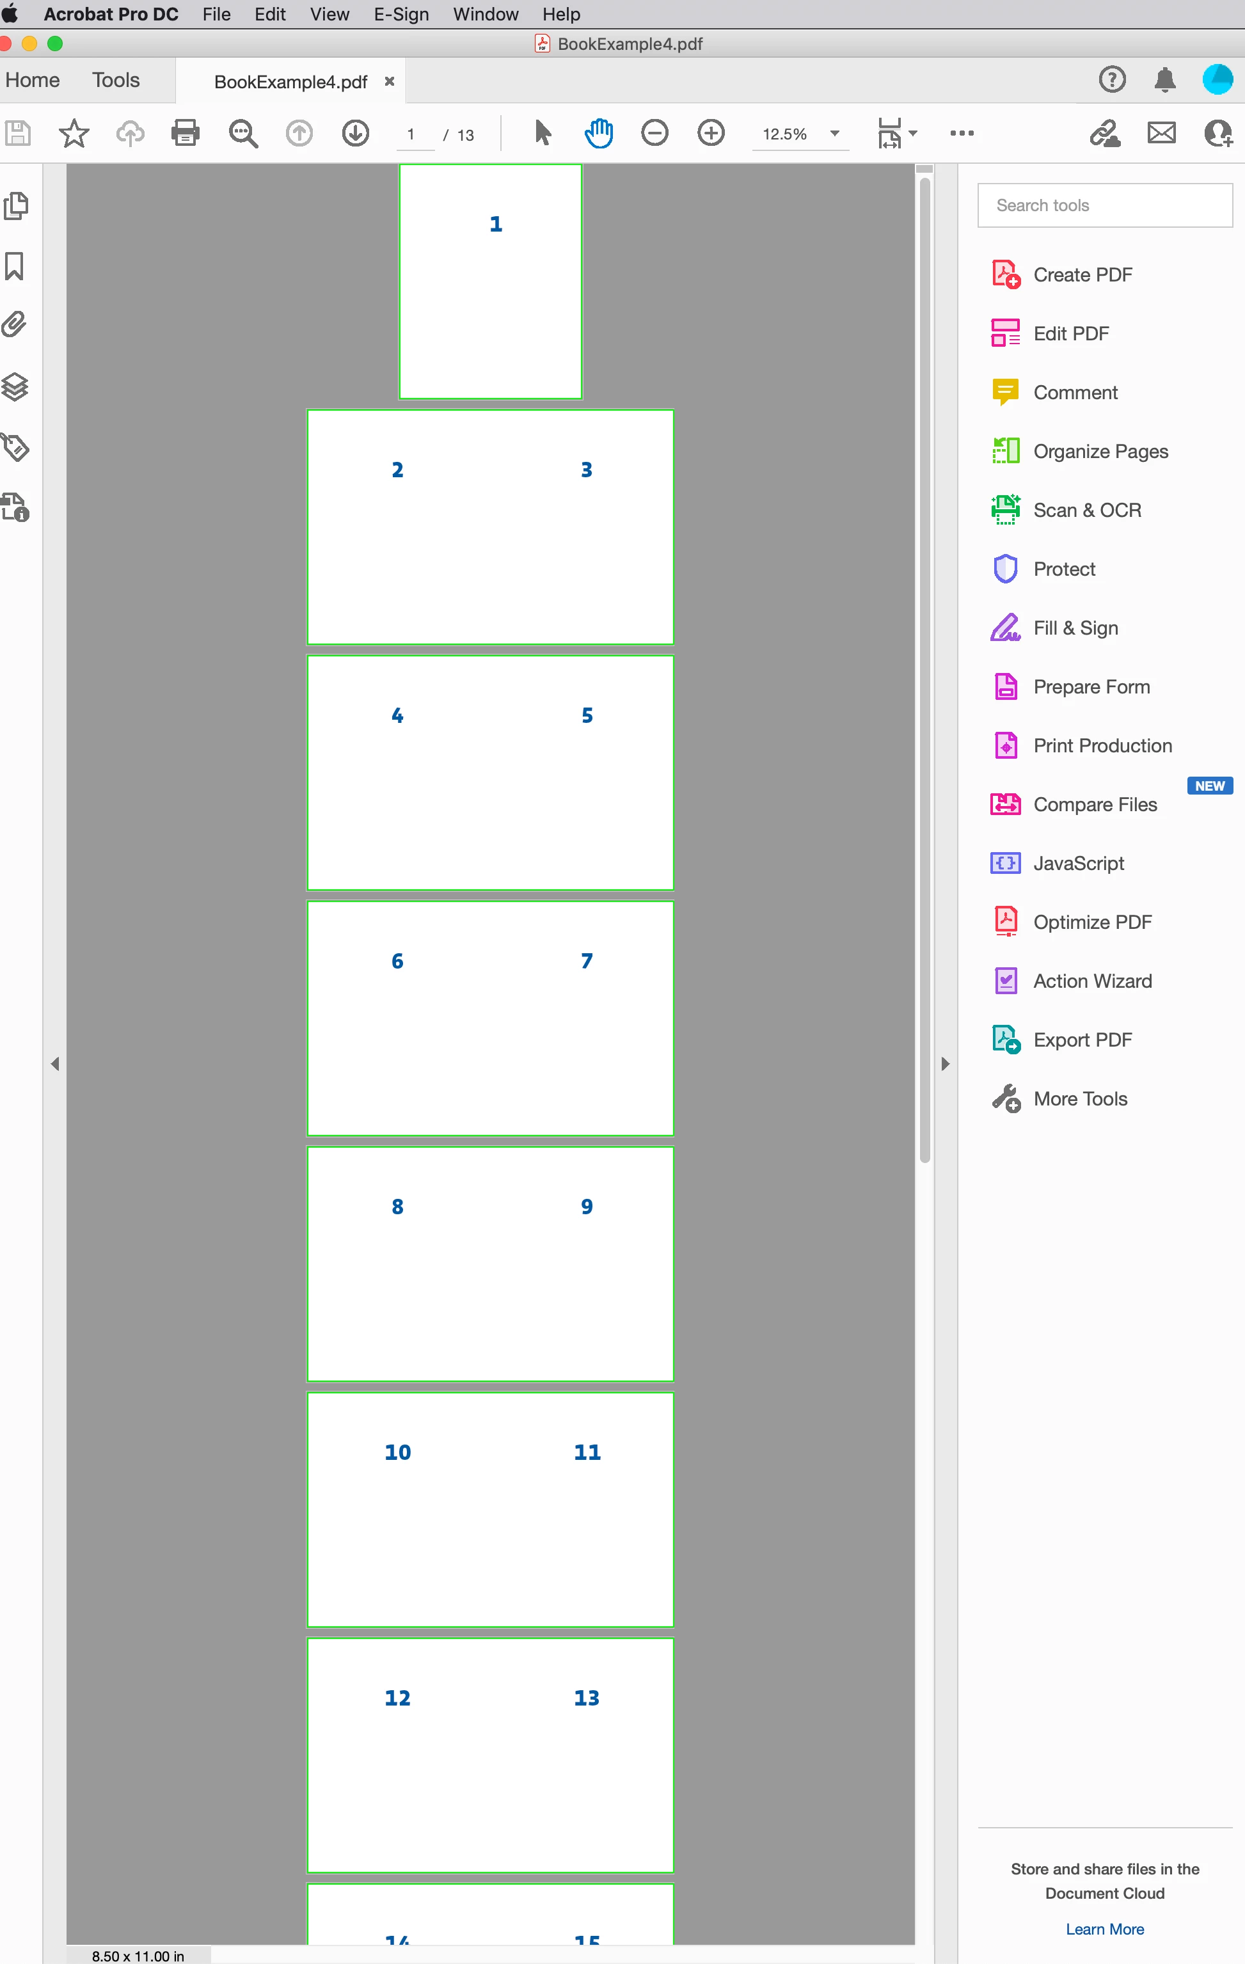Click the Selection arrow tool
This screenshot has height=1964, width=1245.
pos(543,133)
